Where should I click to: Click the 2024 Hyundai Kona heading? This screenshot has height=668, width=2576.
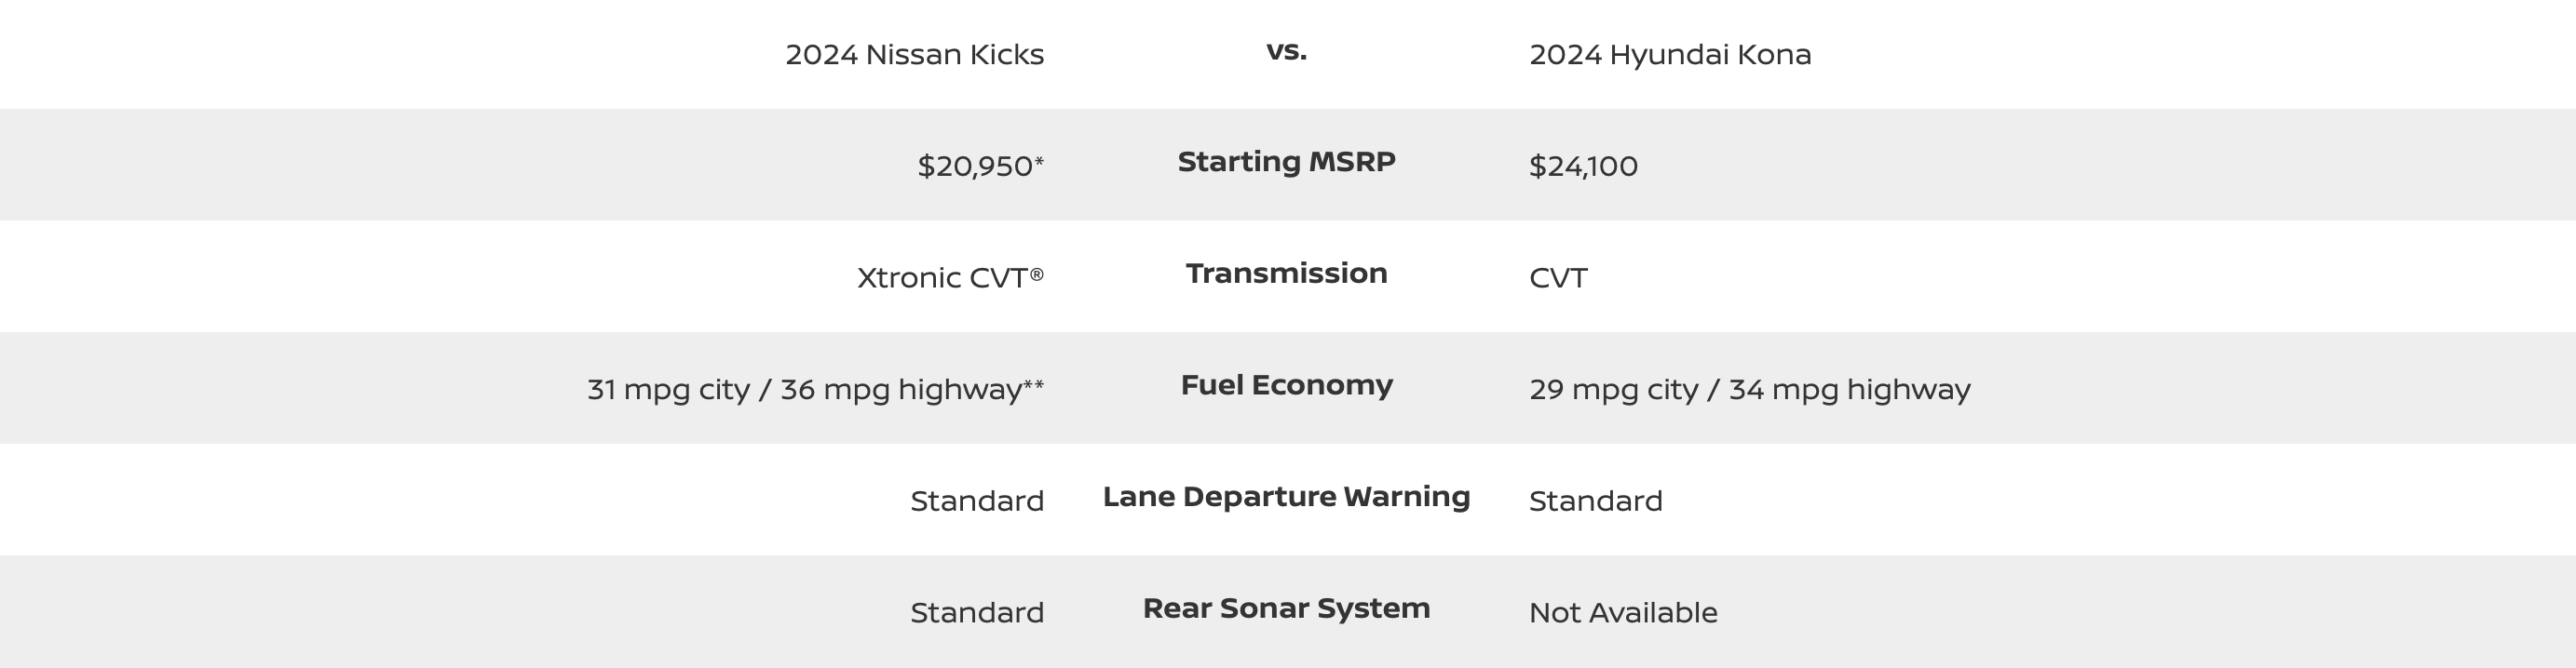click(1670, 54)
